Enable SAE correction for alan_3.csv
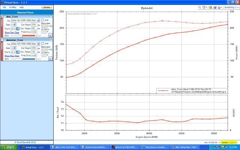Screen dimensions: 240x150 click(43, 20)
